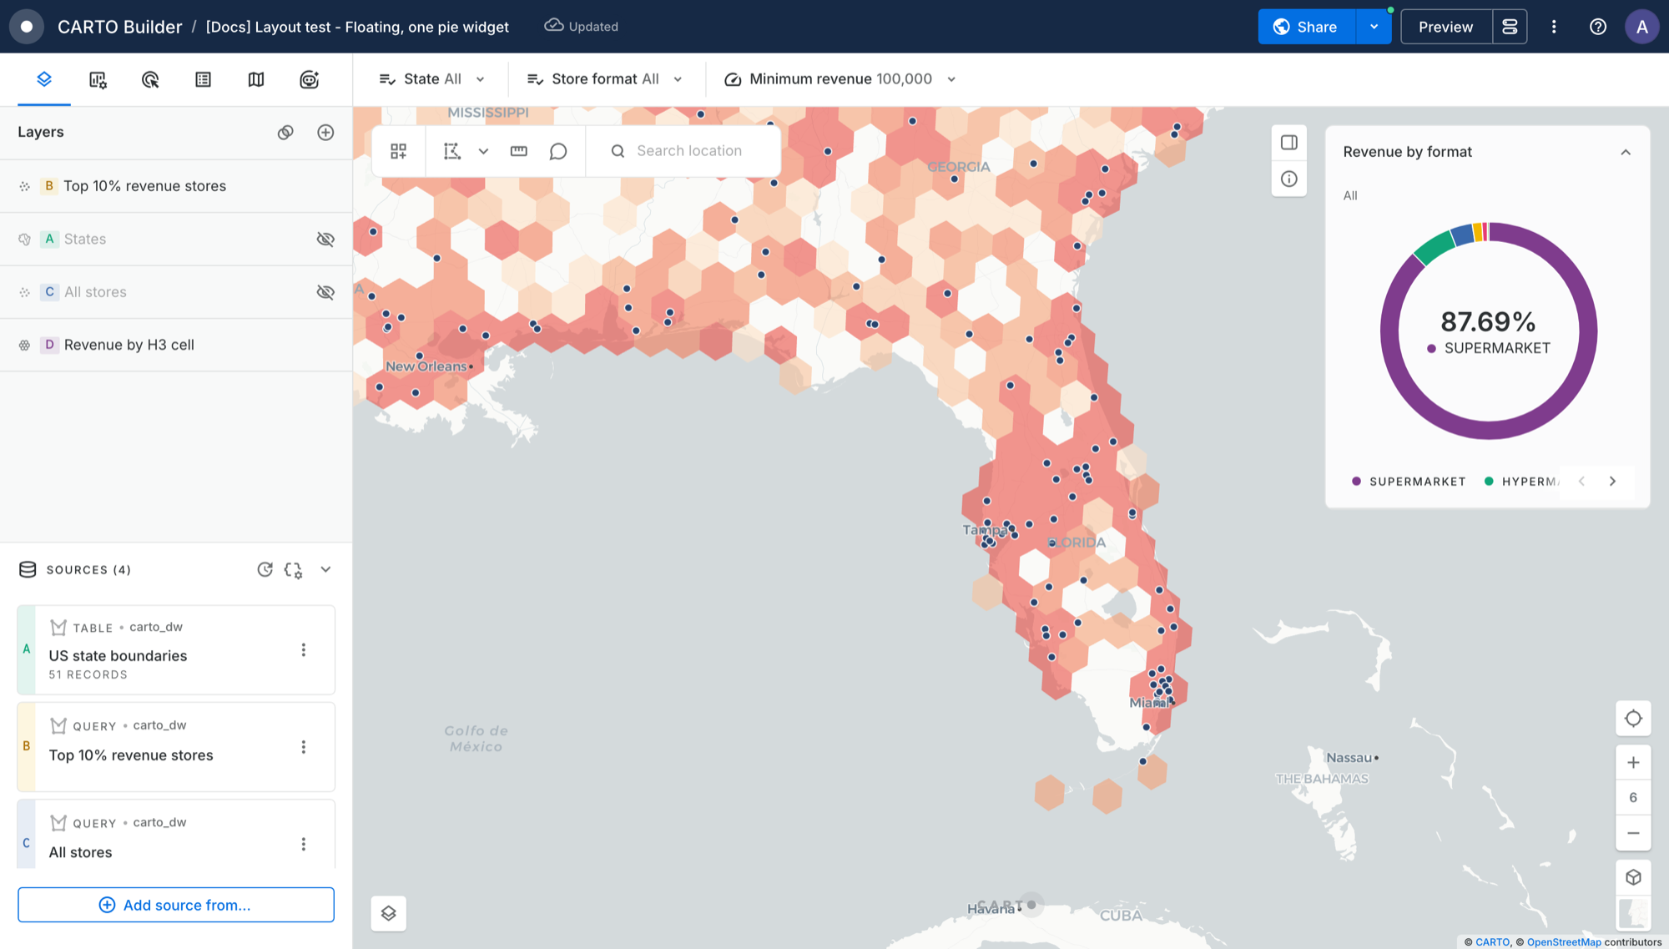Viewport: 1669px width, 949px height.
Task: Open the more options kebab menu
Action: pyautogui.click(x=1554, y=27)
